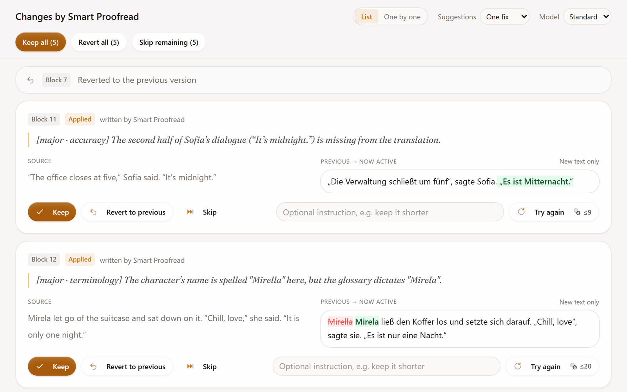Click Revert all (5) button
This screenshot has width=627, height=392.
pyautogui.click(x=99, y=42)
